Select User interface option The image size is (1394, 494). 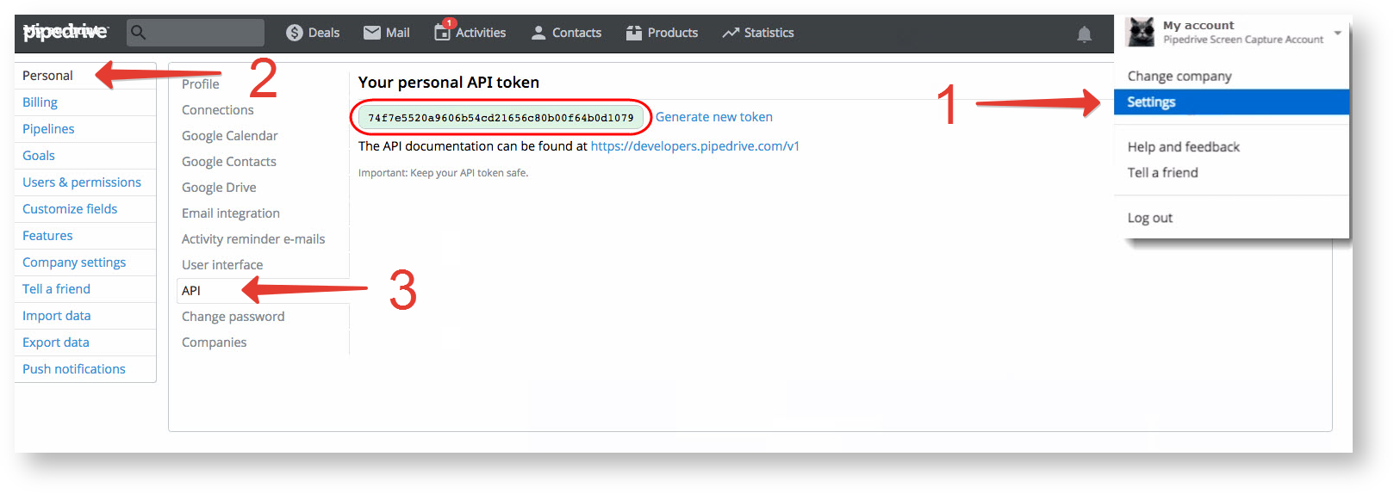(x=222, y=265)
